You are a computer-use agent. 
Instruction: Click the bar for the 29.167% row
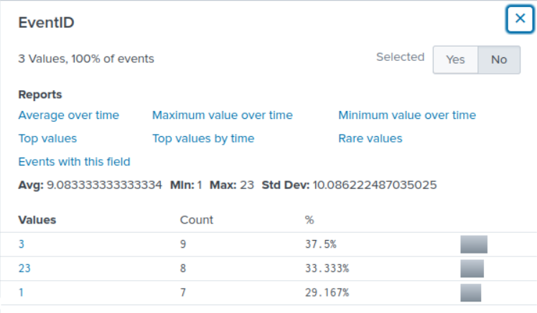click(470, 293)
